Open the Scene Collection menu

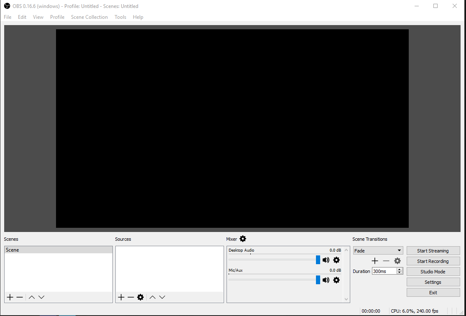click(x=89, y=17)
